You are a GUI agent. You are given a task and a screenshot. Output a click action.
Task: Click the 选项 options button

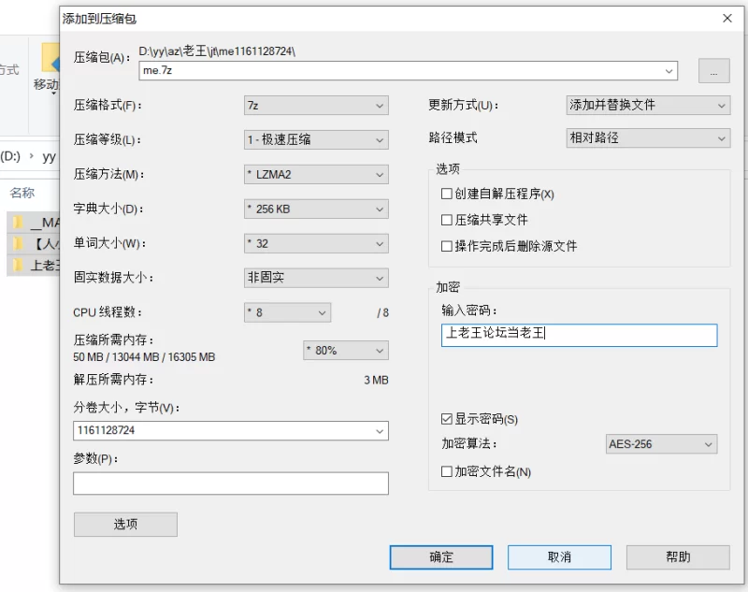pos(125,525)
